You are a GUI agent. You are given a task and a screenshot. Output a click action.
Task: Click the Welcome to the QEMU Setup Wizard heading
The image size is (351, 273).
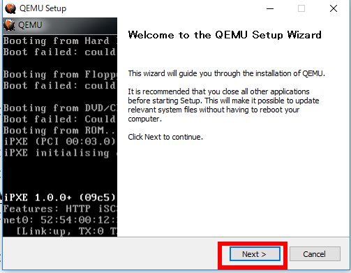tap(225, 35)
